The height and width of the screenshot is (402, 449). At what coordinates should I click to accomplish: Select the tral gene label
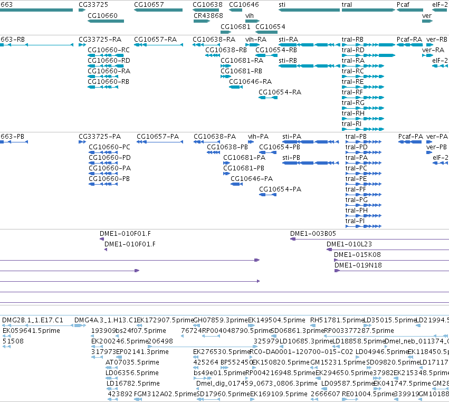pyautogui.click(x=347, y=5)
